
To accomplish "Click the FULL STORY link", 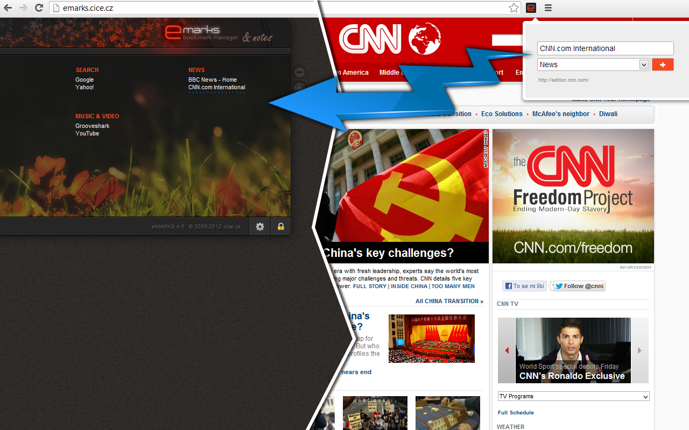I will point(370,286).
